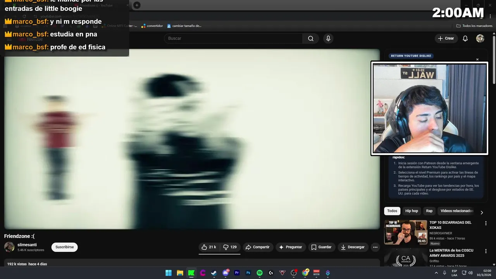Open Spotify from taskbar
Screen dimensions: 496x279
tap(260, 273)
